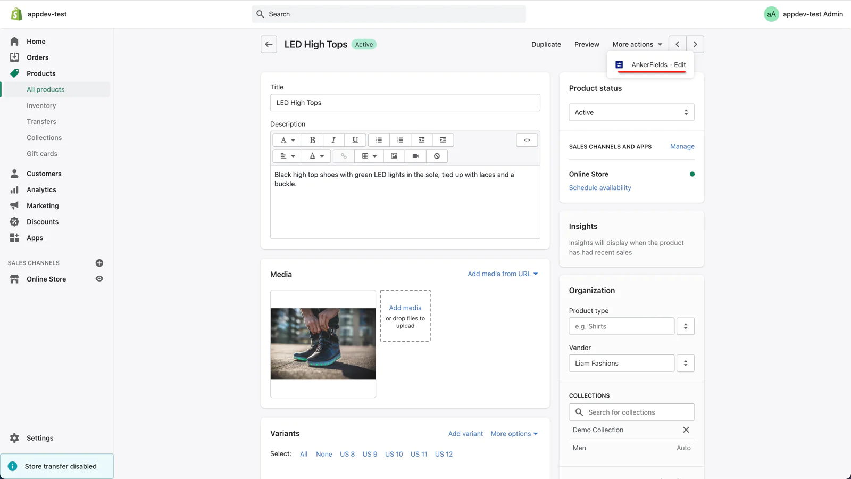Click the outdent icon in editor

[x=421, y=140]
